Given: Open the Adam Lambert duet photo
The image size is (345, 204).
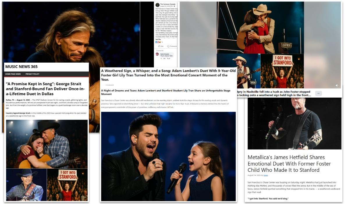Looking at the screenshot, I should tap(168, 156).
